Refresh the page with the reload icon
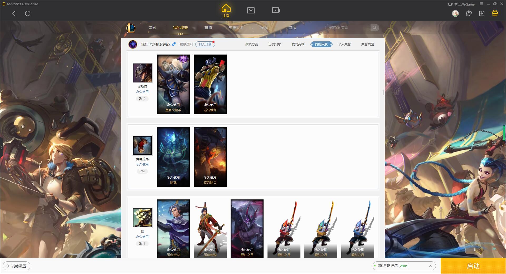506x274 pixels. tap(28, 13)
